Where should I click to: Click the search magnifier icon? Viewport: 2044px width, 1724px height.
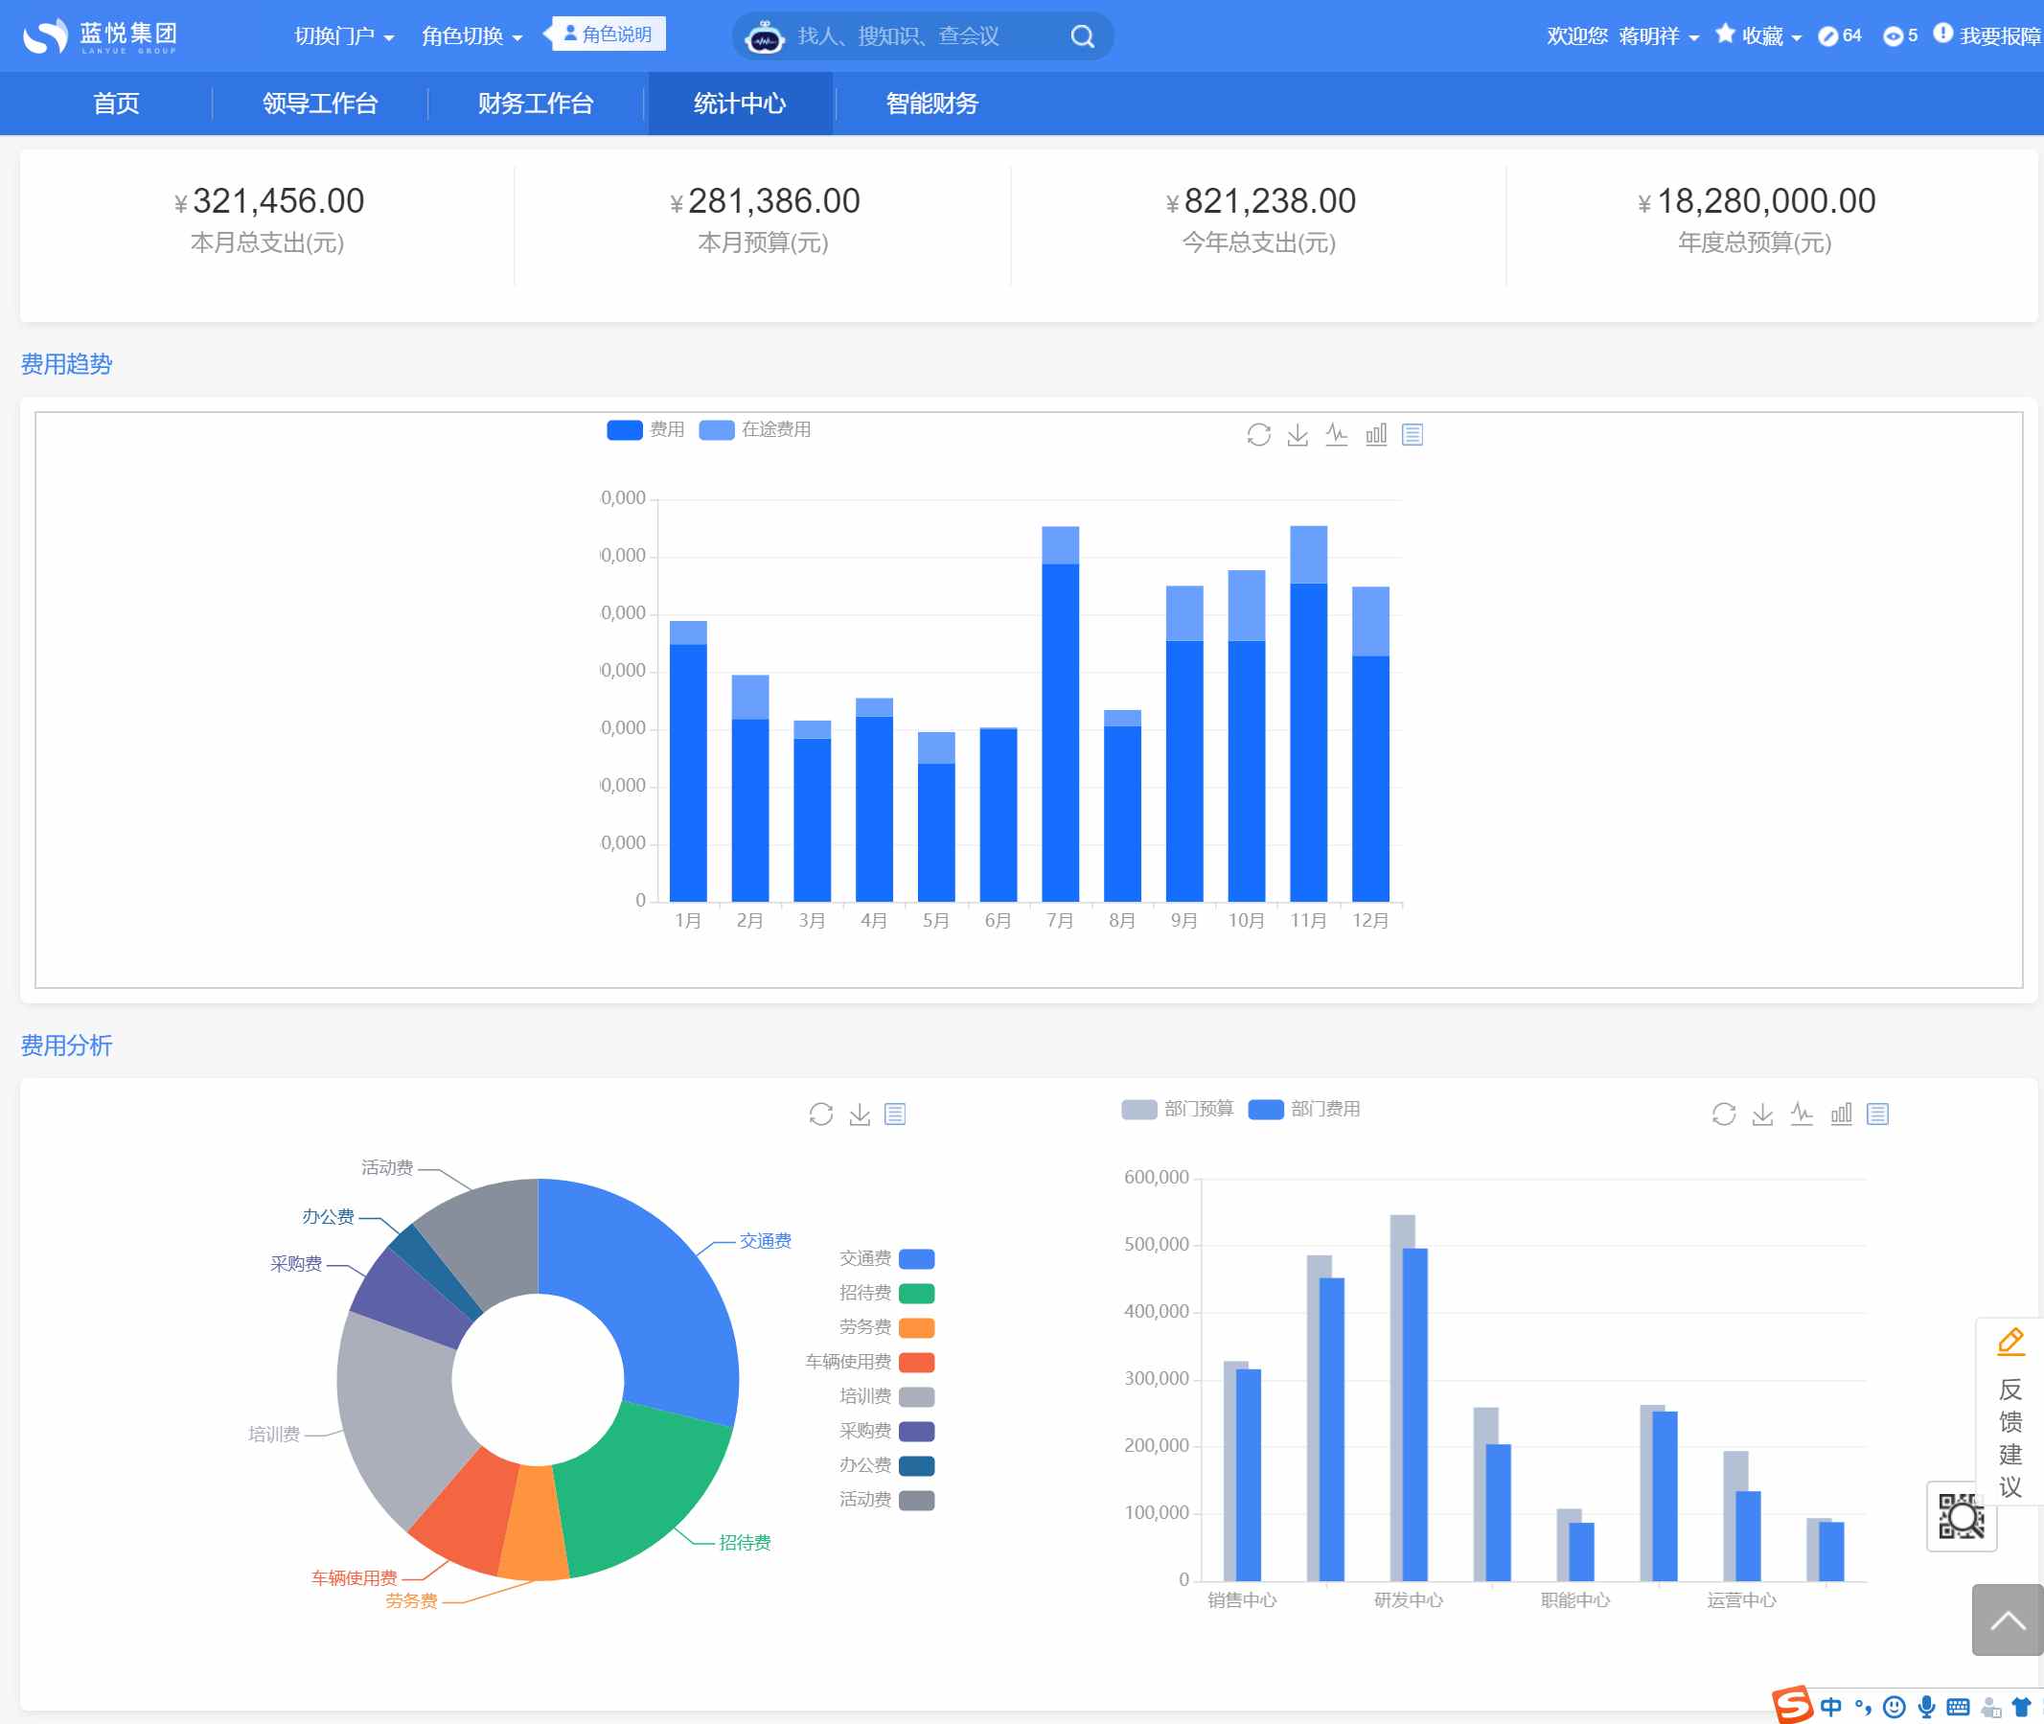(1082, 36)
